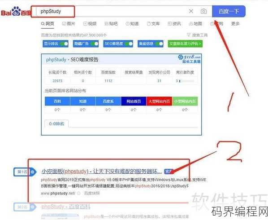Screen dimensions: 268x220
Task: Click the 竞价激烈度 progress bar
Action: [x=186, y=81]
